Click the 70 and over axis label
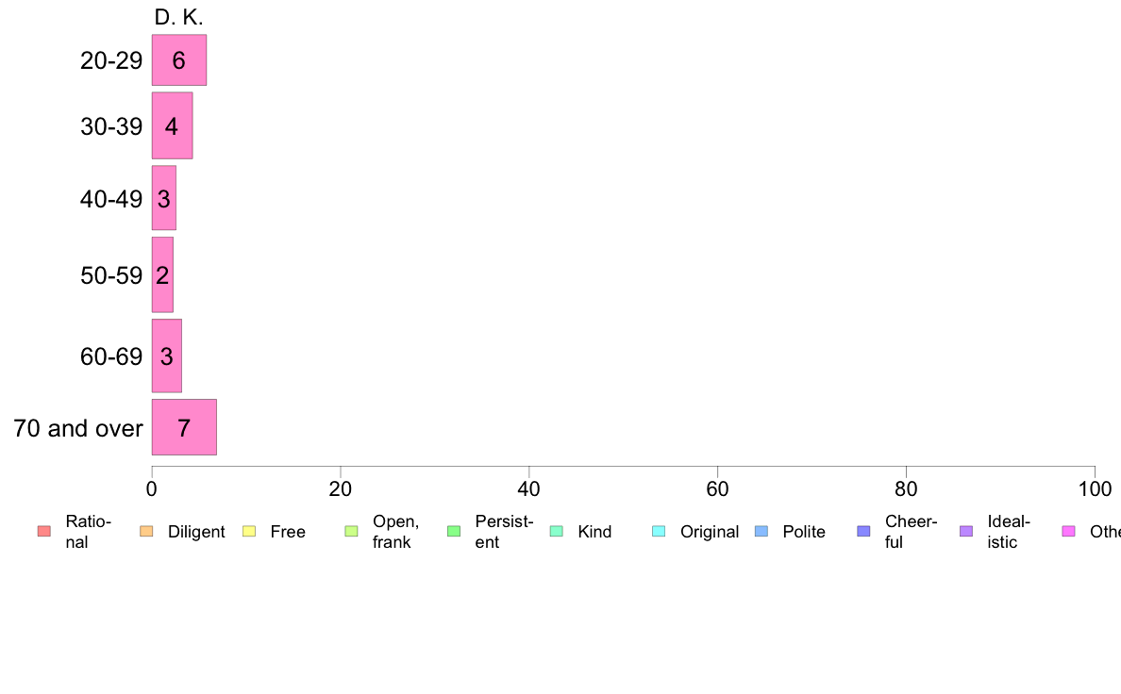1121x694 pixels. (78, 428)
